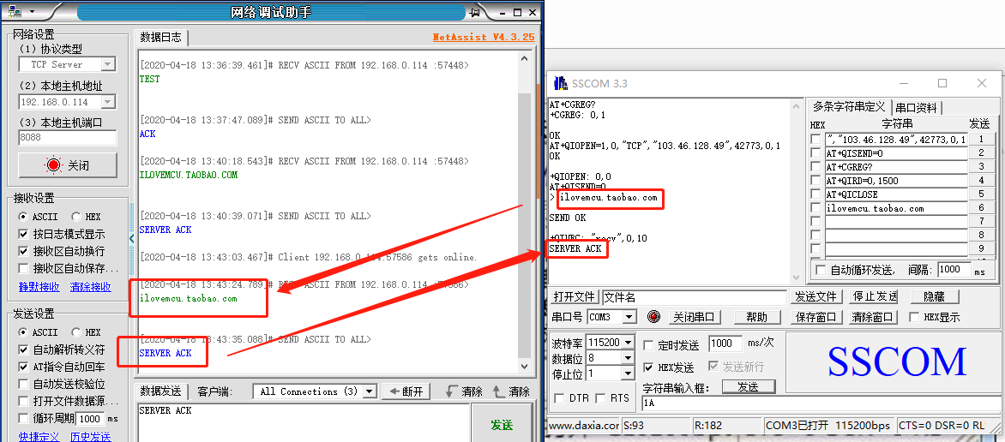Toggle HEX checkbox for AT+QIRD=0,1500 row
Screen dimensions: 1005x442
tap(815, 181)
